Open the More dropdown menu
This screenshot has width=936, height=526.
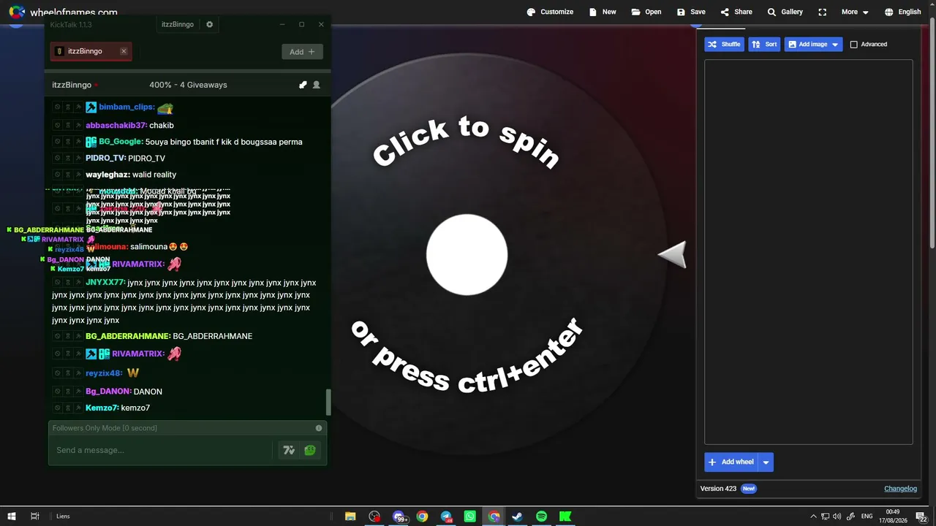pos(855,12)
